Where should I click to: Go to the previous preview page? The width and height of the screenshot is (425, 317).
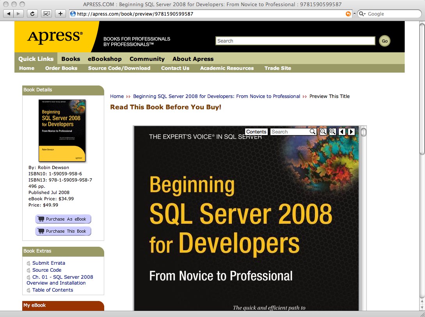(342, 132)
